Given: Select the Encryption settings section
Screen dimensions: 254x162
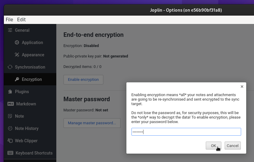Looking at the screenshot, I should click(x=30, y=79).
